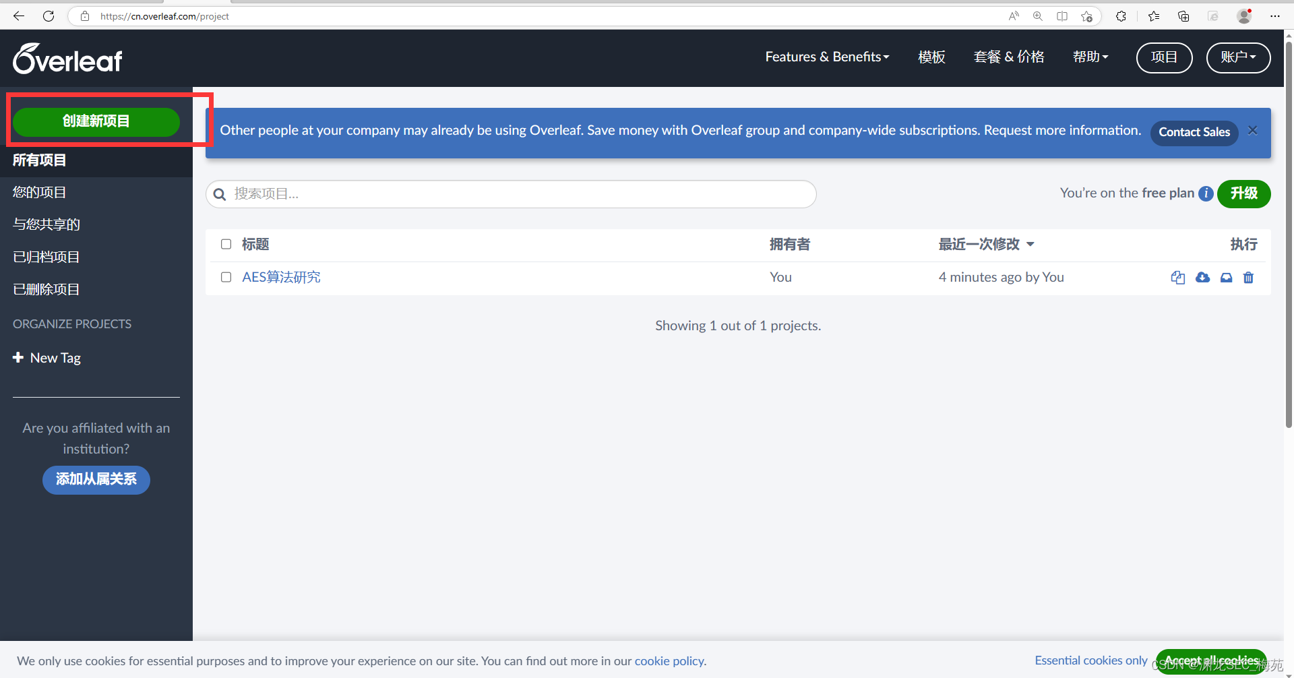Go back using browser back arrow

pyautogui.click(x=19, y=16)
